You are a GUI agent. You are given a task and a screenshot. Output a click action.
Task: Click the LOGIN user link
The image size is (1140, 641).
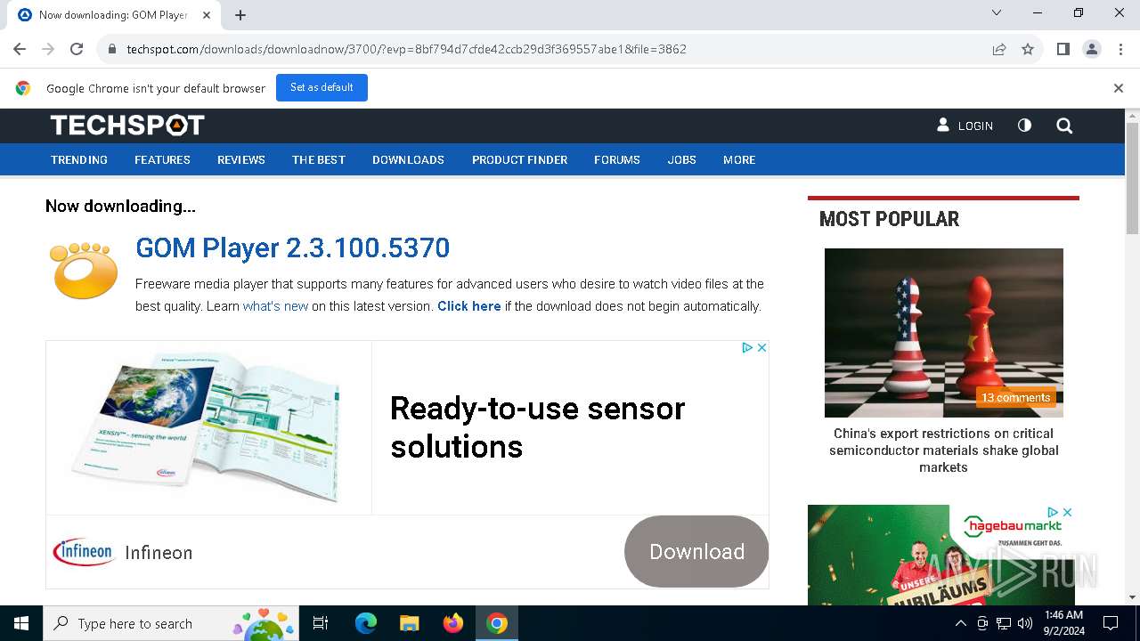tap(965, 126)
